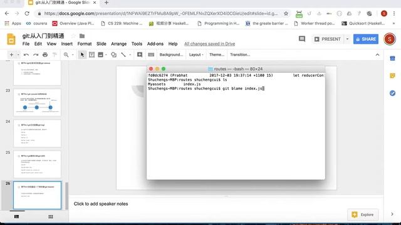Click the Google Slides home logo
Screen dimensions: 401x225
pyautogui.click(x=11, y=39)
